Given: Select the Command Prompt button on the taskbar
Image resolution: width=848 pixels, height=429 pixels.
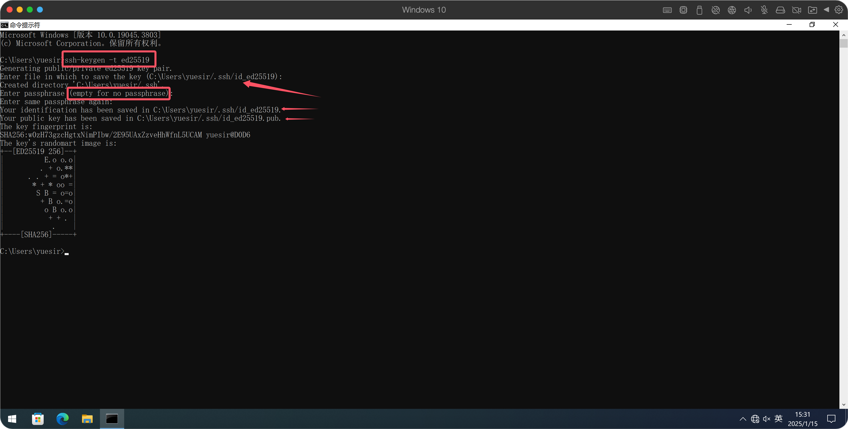Looking at the screenshot, I should pos(112,419).
